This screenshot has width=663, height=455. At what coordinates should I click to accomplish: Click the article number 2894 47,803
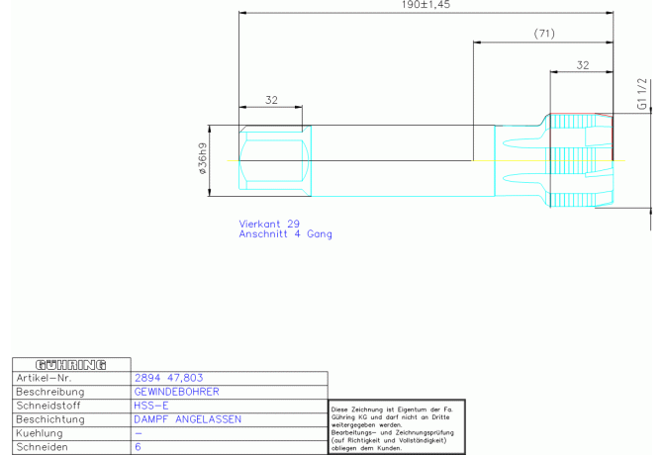tap(168, 378)
